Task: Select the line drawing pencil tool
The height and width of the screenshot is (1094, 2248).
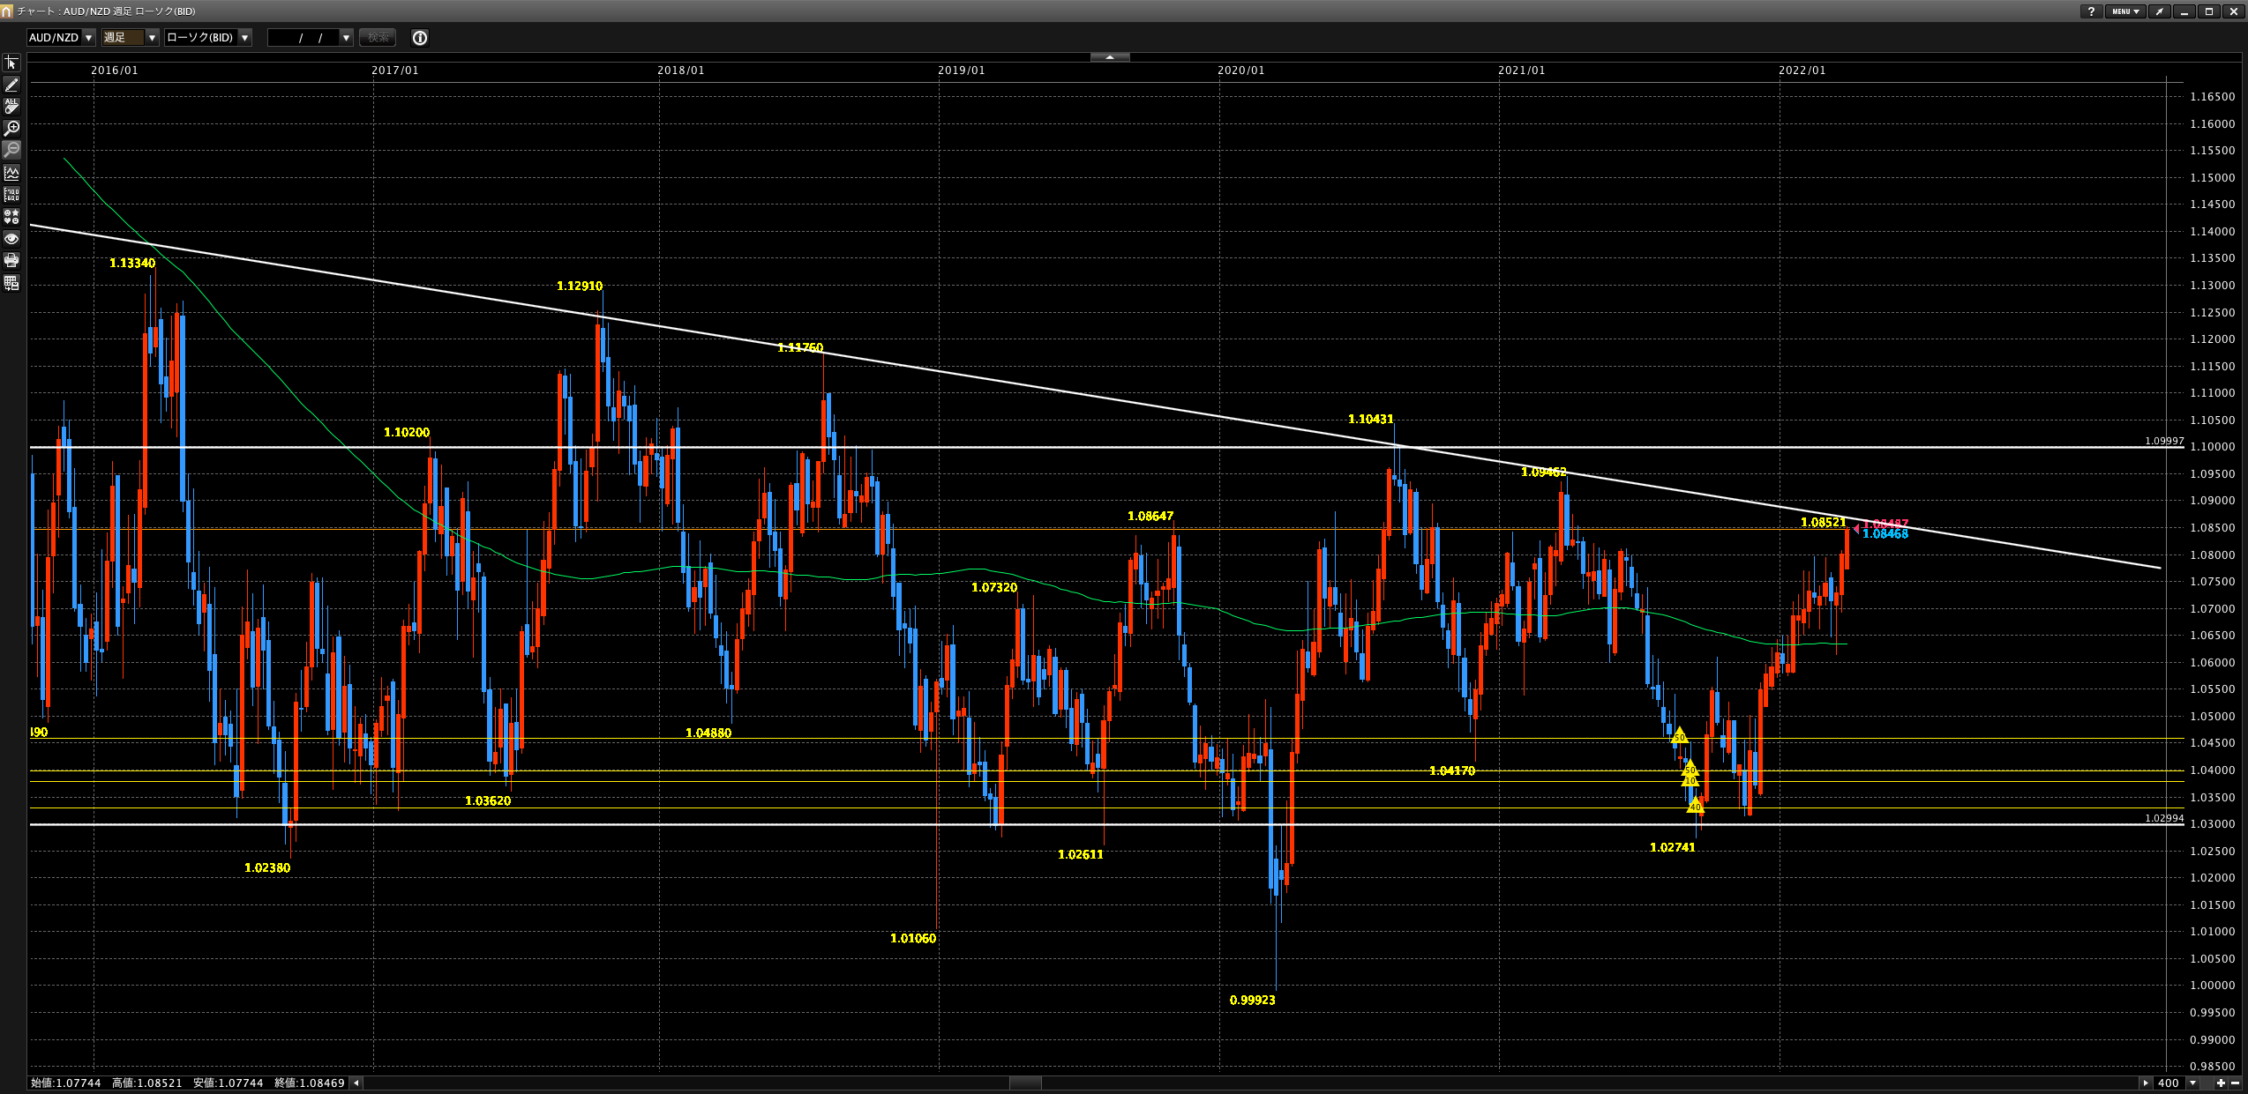Action: pyautogui.click(x=11, y=85)
